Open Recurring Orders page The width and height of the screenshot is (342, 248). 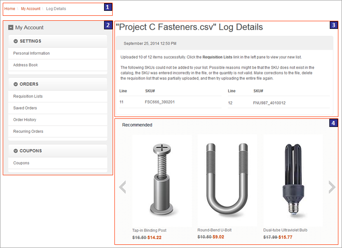28,131
